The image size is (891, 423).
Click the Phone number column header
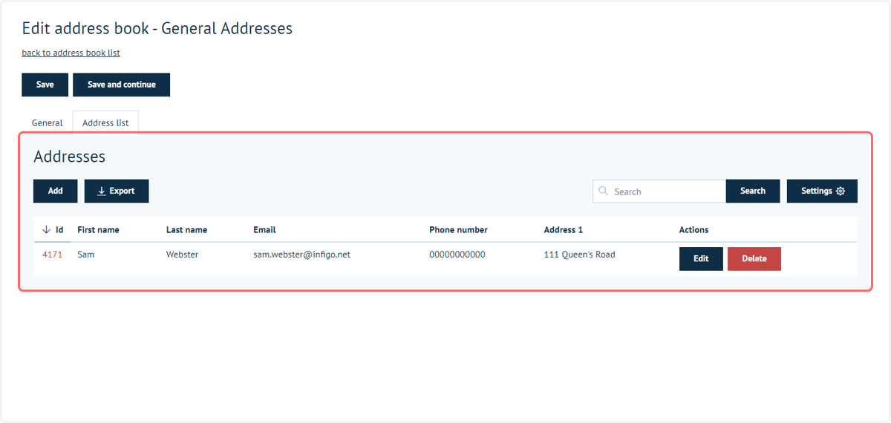point(458,230)
